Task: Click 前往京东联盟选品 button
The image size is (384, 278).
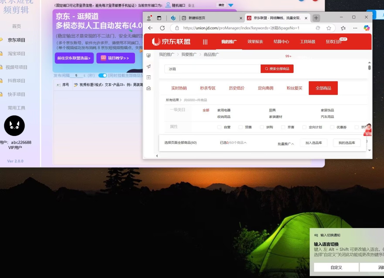Action: pyautogui.click(x=74, y=58)
